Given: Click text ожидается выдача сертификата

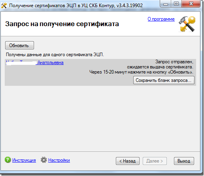Looking at the screenshot, I should 160,67.
